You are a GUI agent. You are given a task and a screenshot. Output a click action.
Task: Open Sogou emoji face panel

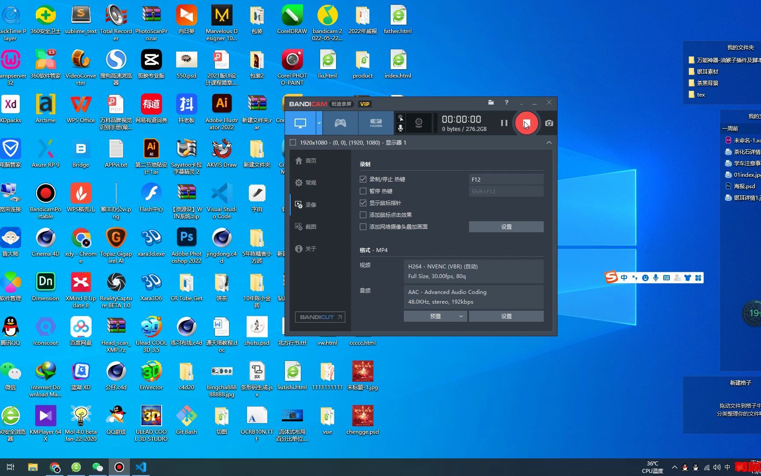click(x=645, y=278)
